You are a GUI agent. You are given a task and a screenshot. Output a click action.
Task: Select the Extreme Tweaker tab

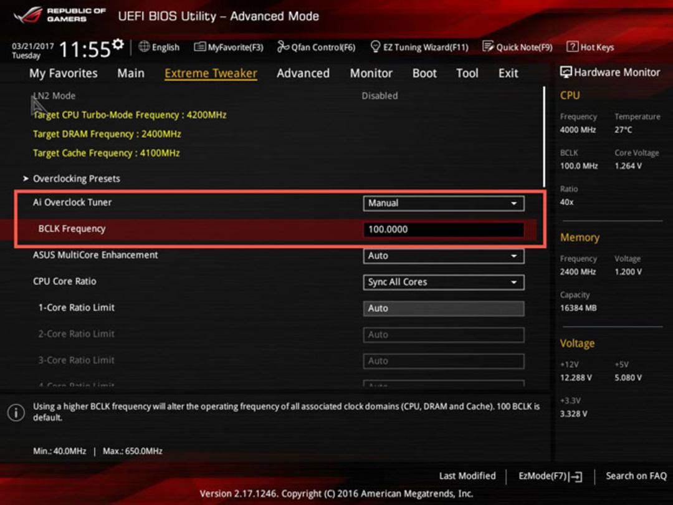pos(211,74)
